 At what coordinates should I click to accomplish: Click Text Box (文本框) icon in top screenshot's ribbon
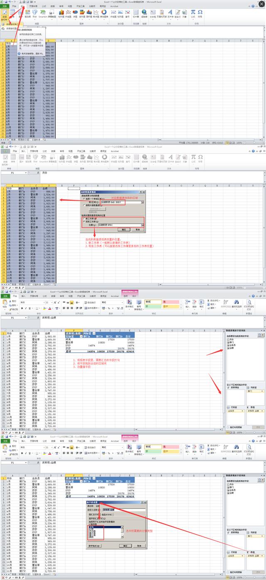[153, 14]
